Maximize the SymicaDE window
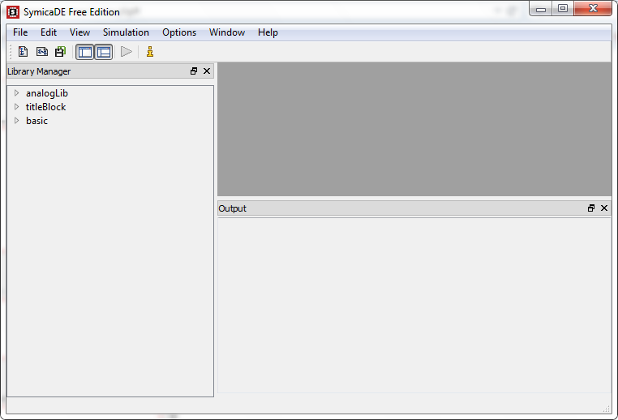This screenshot has height=420, width=618. point(562,8)
